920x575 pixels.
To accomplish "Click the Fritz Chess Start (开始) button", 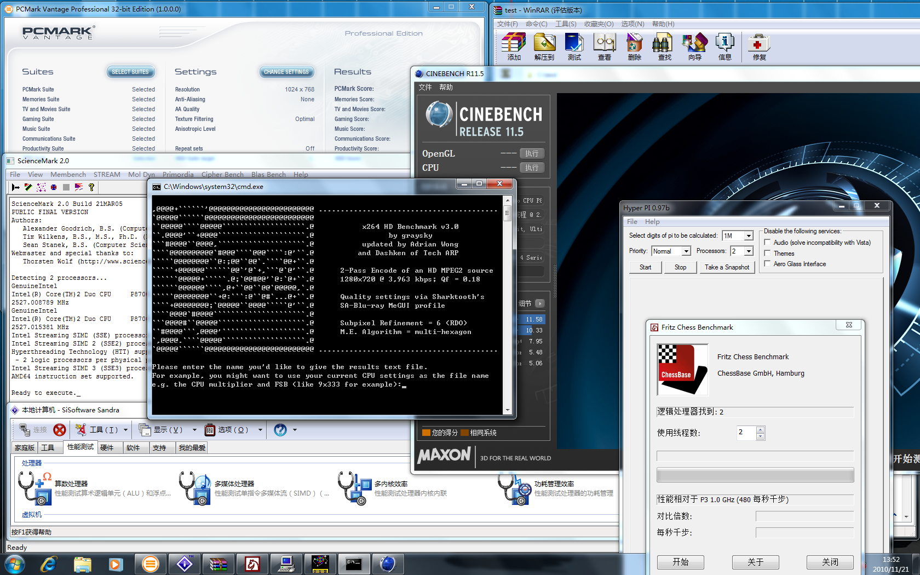I will pyautogui.click(x=681, y=562).
